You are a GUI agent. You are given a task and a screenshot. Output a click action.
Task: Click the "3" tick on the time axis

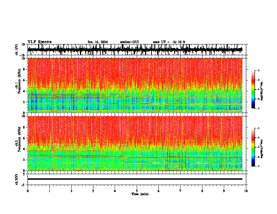click(93, 191)
